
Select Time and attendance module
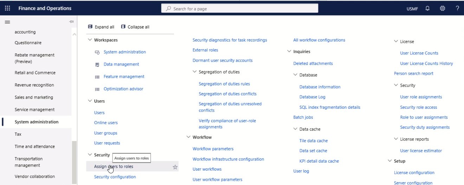click(x=35, y=146)
